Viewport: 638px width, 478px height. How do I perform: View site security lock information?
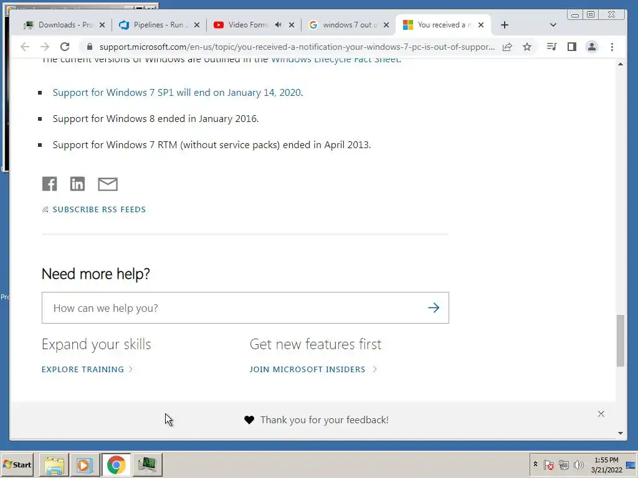[90, 47]
